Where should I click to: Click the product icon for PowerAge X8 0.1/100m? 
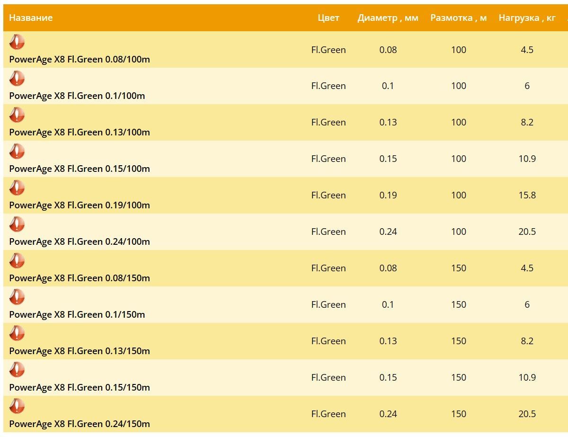click(17, 79)
